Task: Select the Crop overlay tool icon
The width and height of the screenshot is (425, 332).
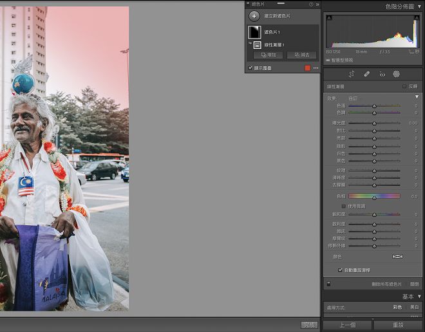Action: [352, 74]
